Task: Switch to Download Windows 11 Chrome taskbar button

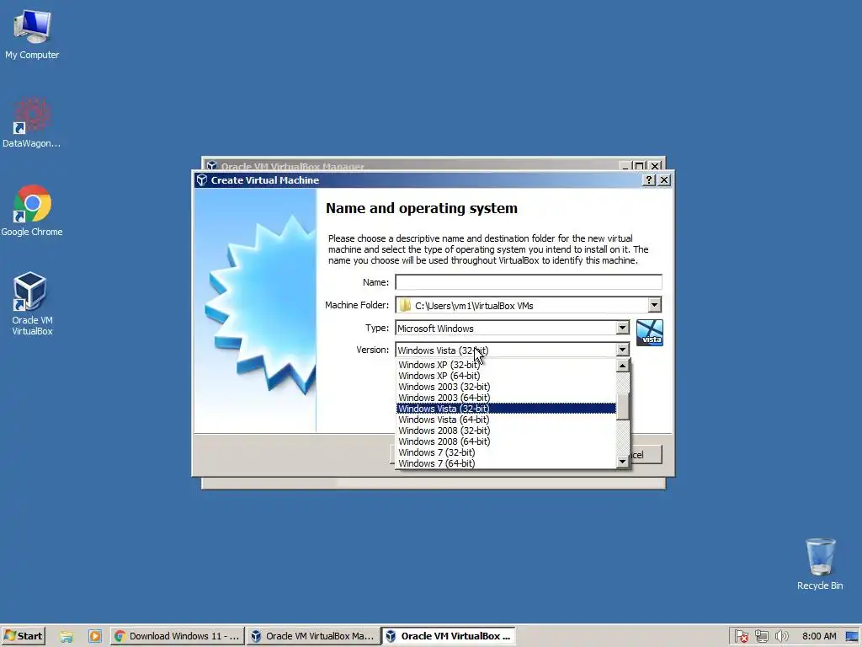Action: [x=177, y=636]
